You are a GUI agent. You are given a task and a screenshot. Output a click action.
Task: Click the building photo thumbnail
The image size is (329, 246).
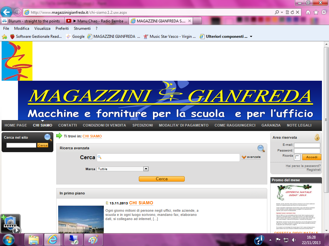coord(81,219)
